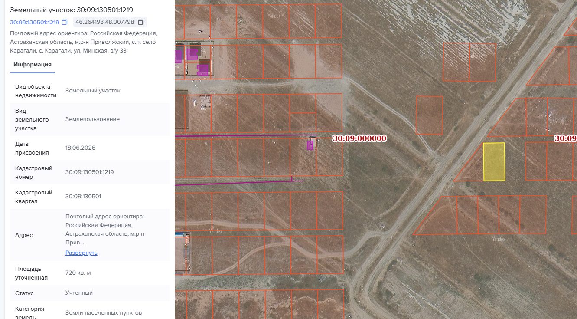This screenshot has height=319, width=577.
Task: Click the Землепользование value in the table
Action: coord(92,119)
